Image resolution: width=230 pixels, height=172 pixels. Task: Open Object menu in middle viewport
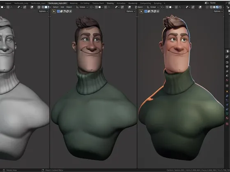point(69,7)
